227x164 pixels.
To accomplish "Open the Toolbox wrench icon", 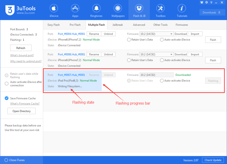I will (160, 8).
